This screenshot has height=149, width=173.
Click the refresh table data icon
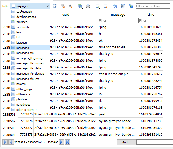[54, 6]
